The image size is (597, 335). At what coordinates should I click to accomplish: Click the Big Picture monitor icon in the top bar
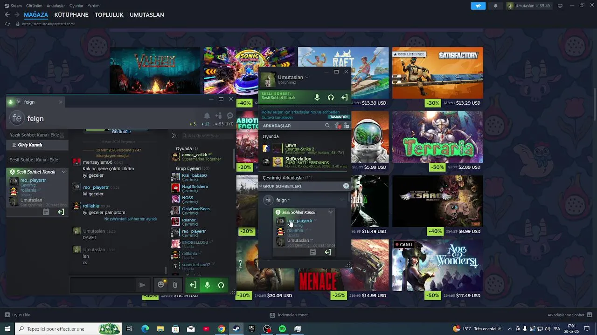coord(560,6)
